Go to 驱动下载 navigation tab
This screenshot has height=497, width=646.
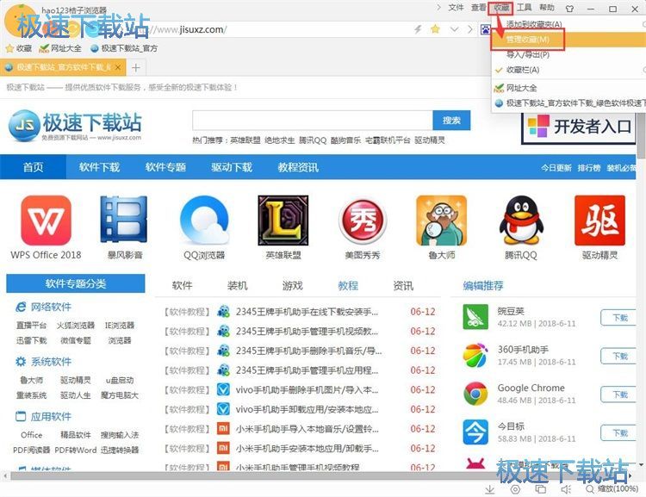[x=232, y=167]
